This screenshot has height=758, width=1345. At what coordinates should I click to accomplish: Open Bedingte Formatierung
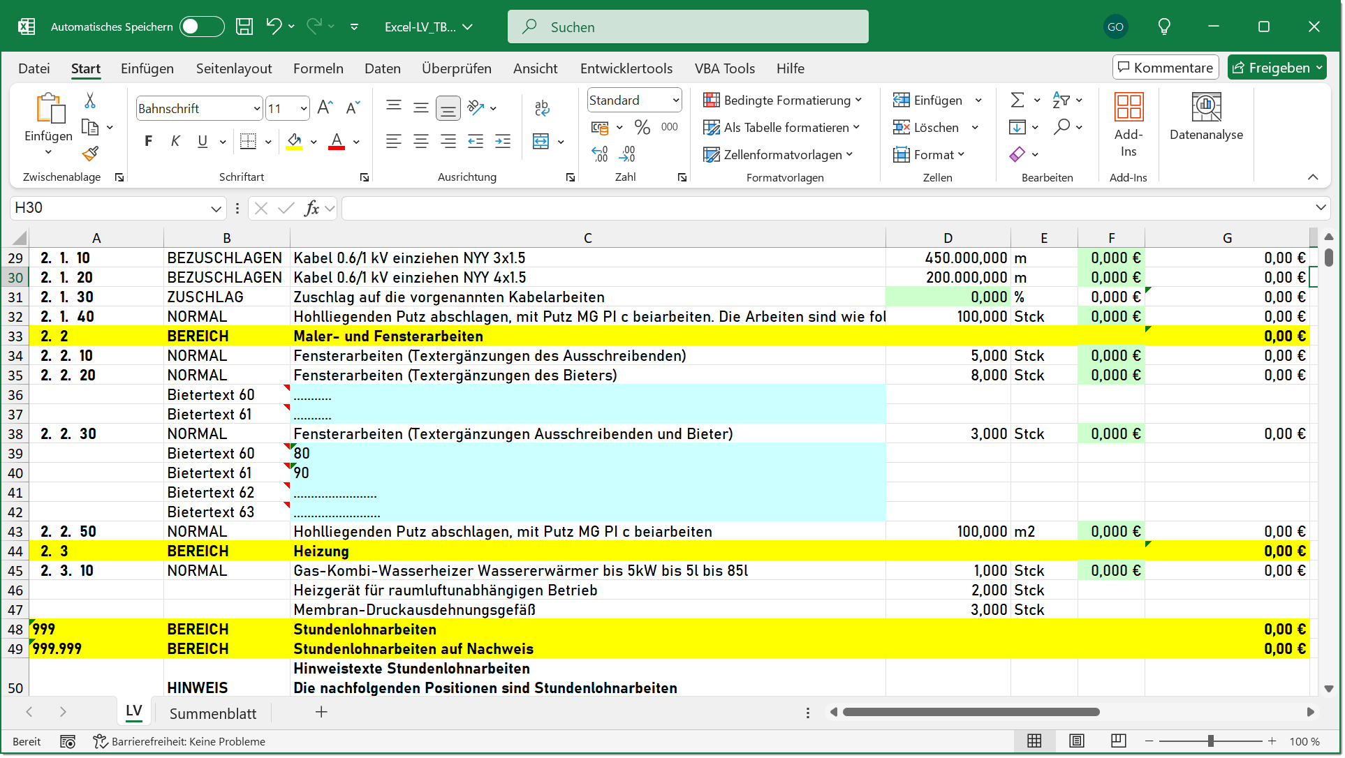point(781,100)
